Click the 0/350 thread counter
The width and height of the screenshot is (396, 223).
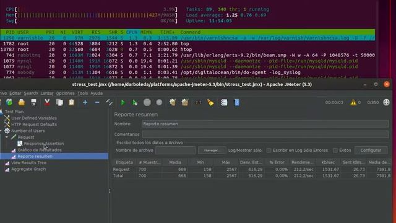coord(372,102)
